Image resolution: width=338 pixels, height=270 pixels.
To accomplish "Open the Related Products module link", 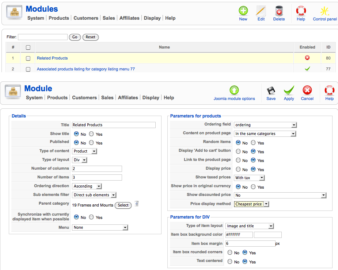I will tap(52, 58).
